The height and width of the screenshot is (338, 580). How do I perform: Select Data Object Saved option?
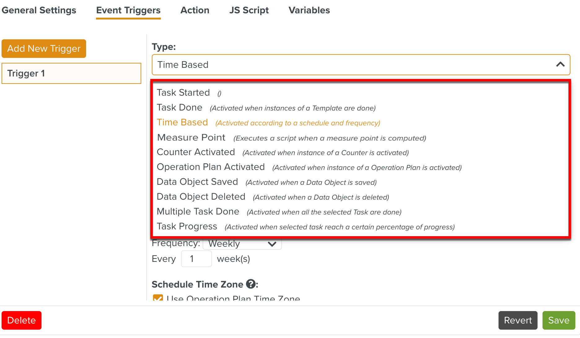tap(197, 182)
